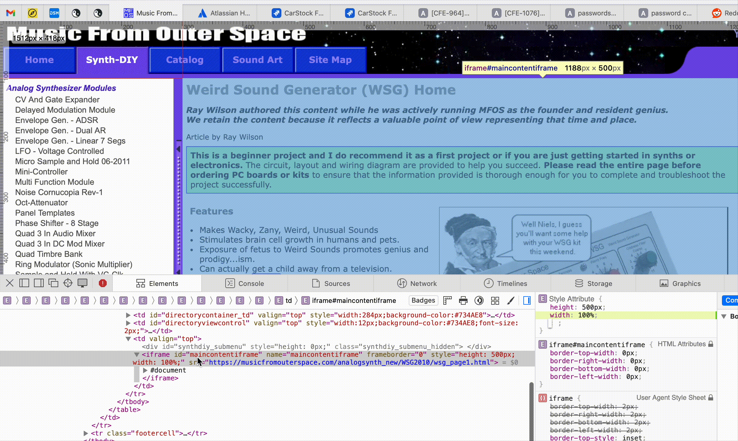Collapse the maincontentiframe iframe node
The width and height of the screenshot is (738, 441).
coord(137,355)
